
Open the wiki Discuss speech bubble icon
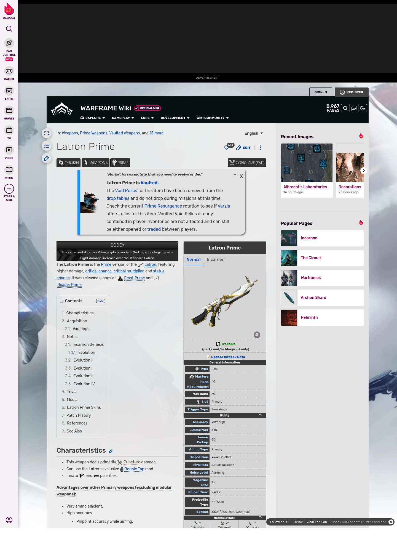pyautogui.click(x=354, y=108)
